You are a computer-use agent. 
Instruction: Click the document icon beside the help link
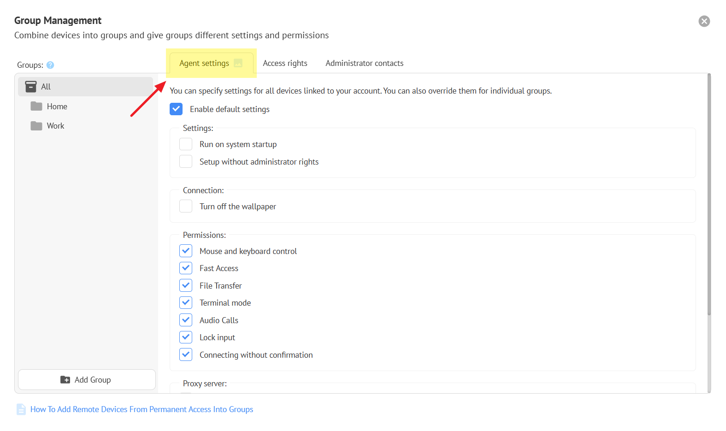[x=21, y=409]
